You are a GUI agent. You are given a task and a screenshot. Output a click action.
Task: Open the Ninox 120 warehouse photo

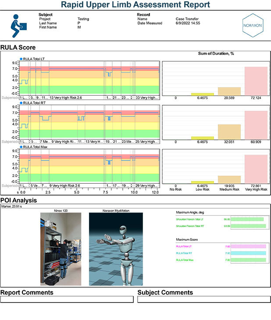click(x=61, y=249)
